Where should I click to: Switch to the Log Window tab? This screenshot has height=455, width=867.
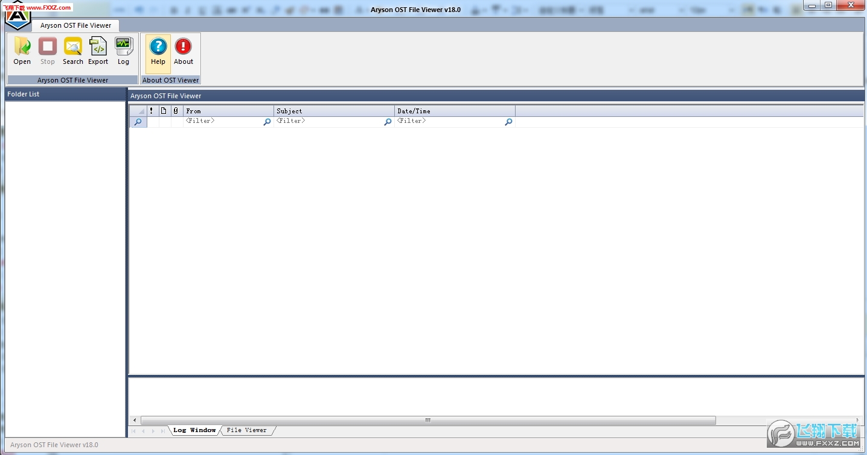pos(194,430)
